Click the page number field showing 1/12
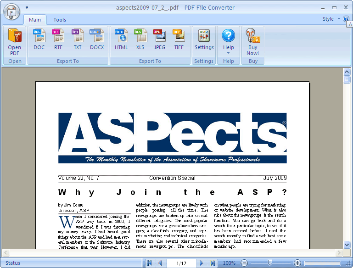Screen dimensions: 353x268 181,263
